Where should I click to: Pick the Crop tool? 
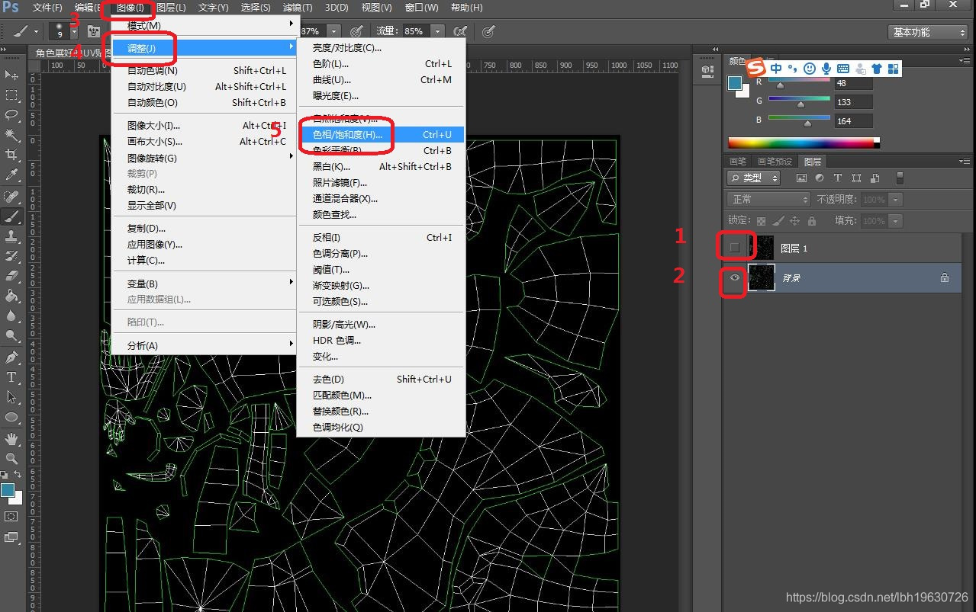tap(11, 155)
